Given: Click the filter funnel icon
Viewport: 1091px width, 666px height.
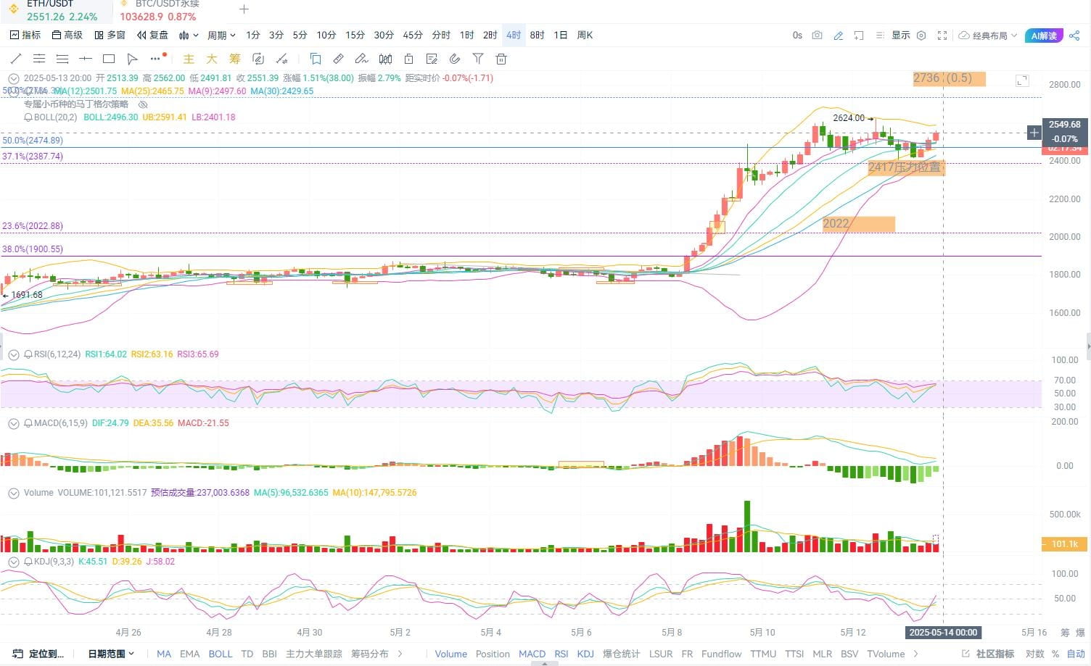Looking at the screenshot, I should point(477,59).
